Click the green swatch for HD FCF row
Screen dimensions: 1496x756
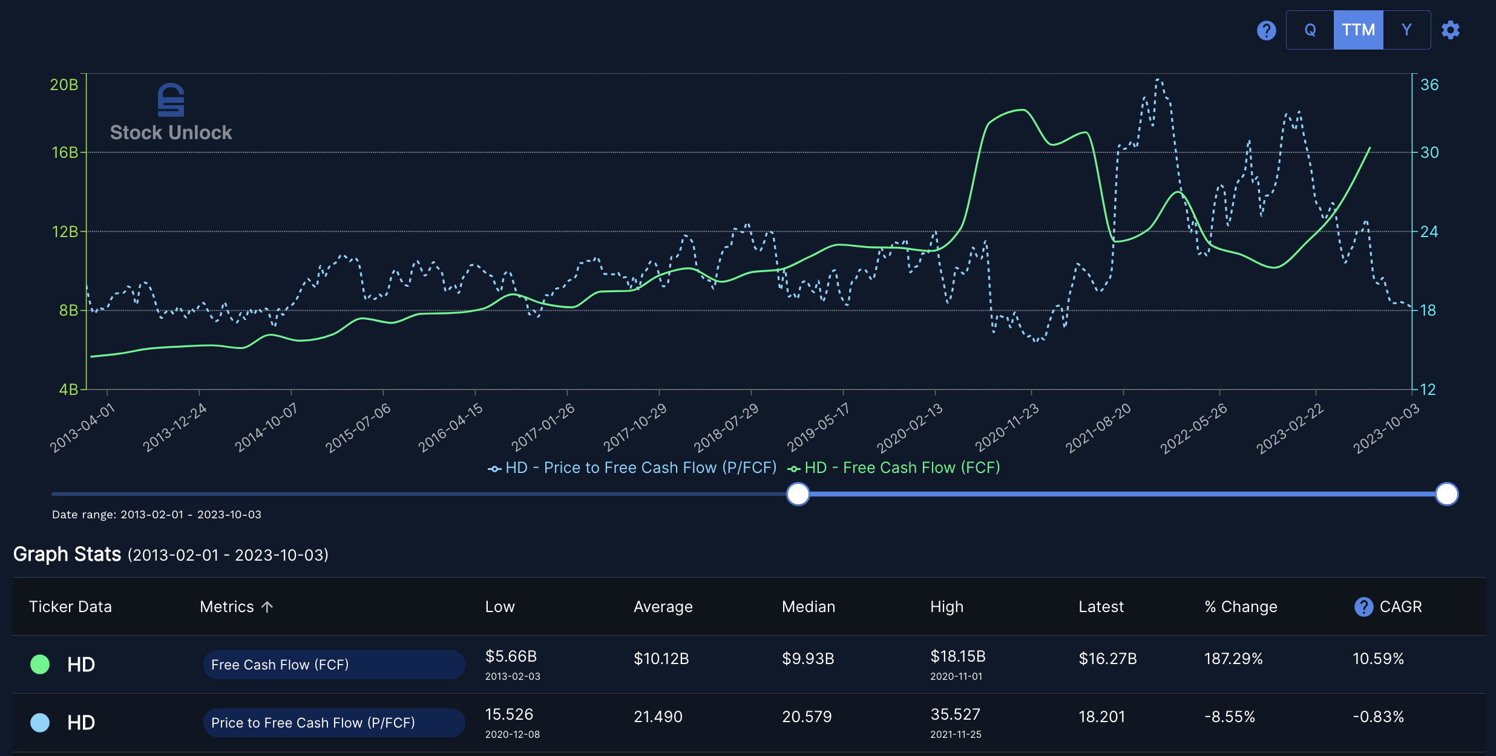pyautogui.click(x=40, y=664)
